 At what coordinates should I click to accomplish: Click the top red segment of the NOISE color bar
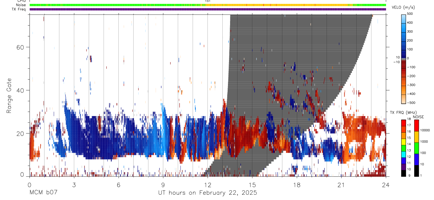click(416, 125)
